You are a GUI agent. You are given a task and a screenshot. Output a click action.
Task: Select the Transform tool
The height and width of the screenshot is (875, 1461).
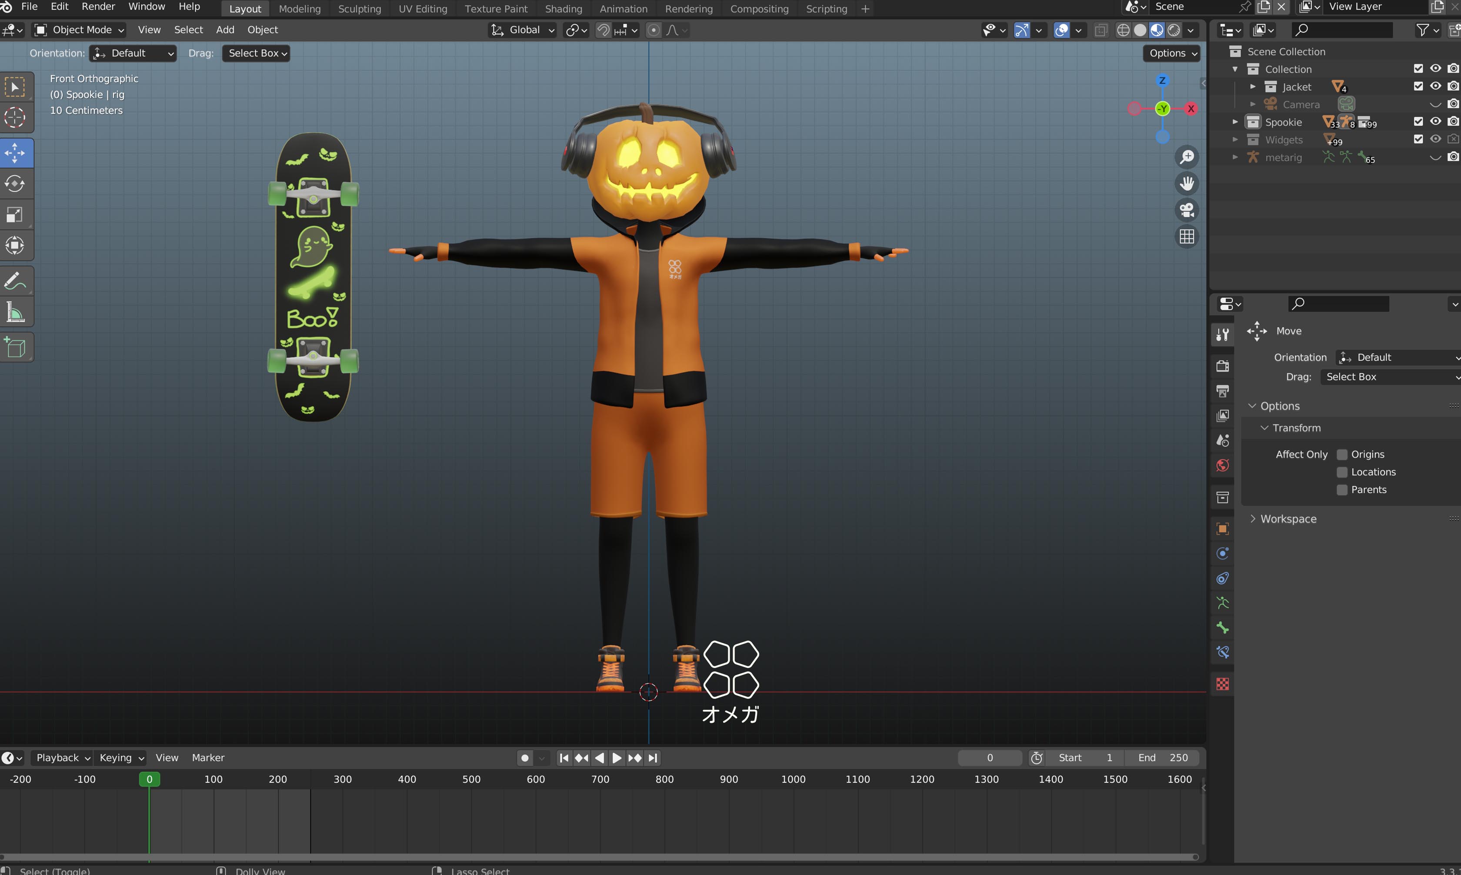point(15,245)
